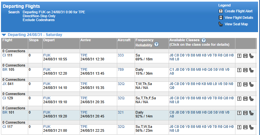Click the 333 aircraft link

click(x=121, y=55)
